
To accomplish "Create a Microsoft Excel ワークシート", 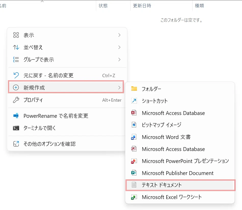I will (x=180, y=197).
